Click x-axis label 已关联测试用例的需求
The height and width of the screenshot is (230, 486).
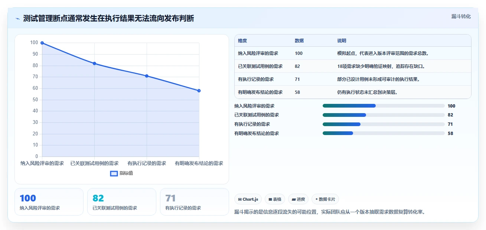point(94,163)
